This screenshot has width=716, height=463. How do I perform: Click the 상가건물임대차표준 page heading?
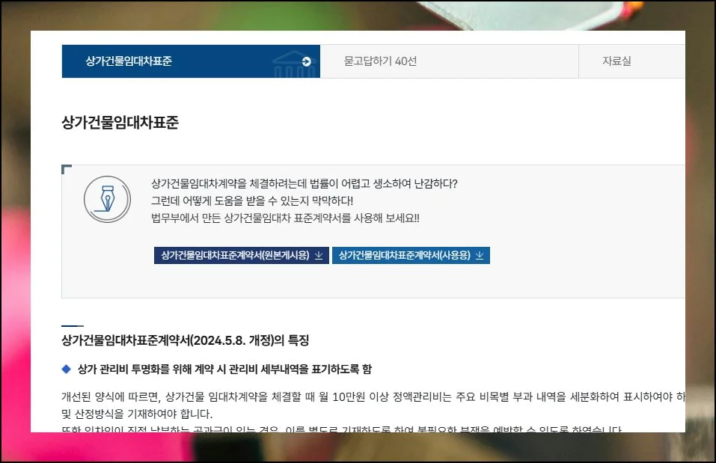click(x=120, y=123)
